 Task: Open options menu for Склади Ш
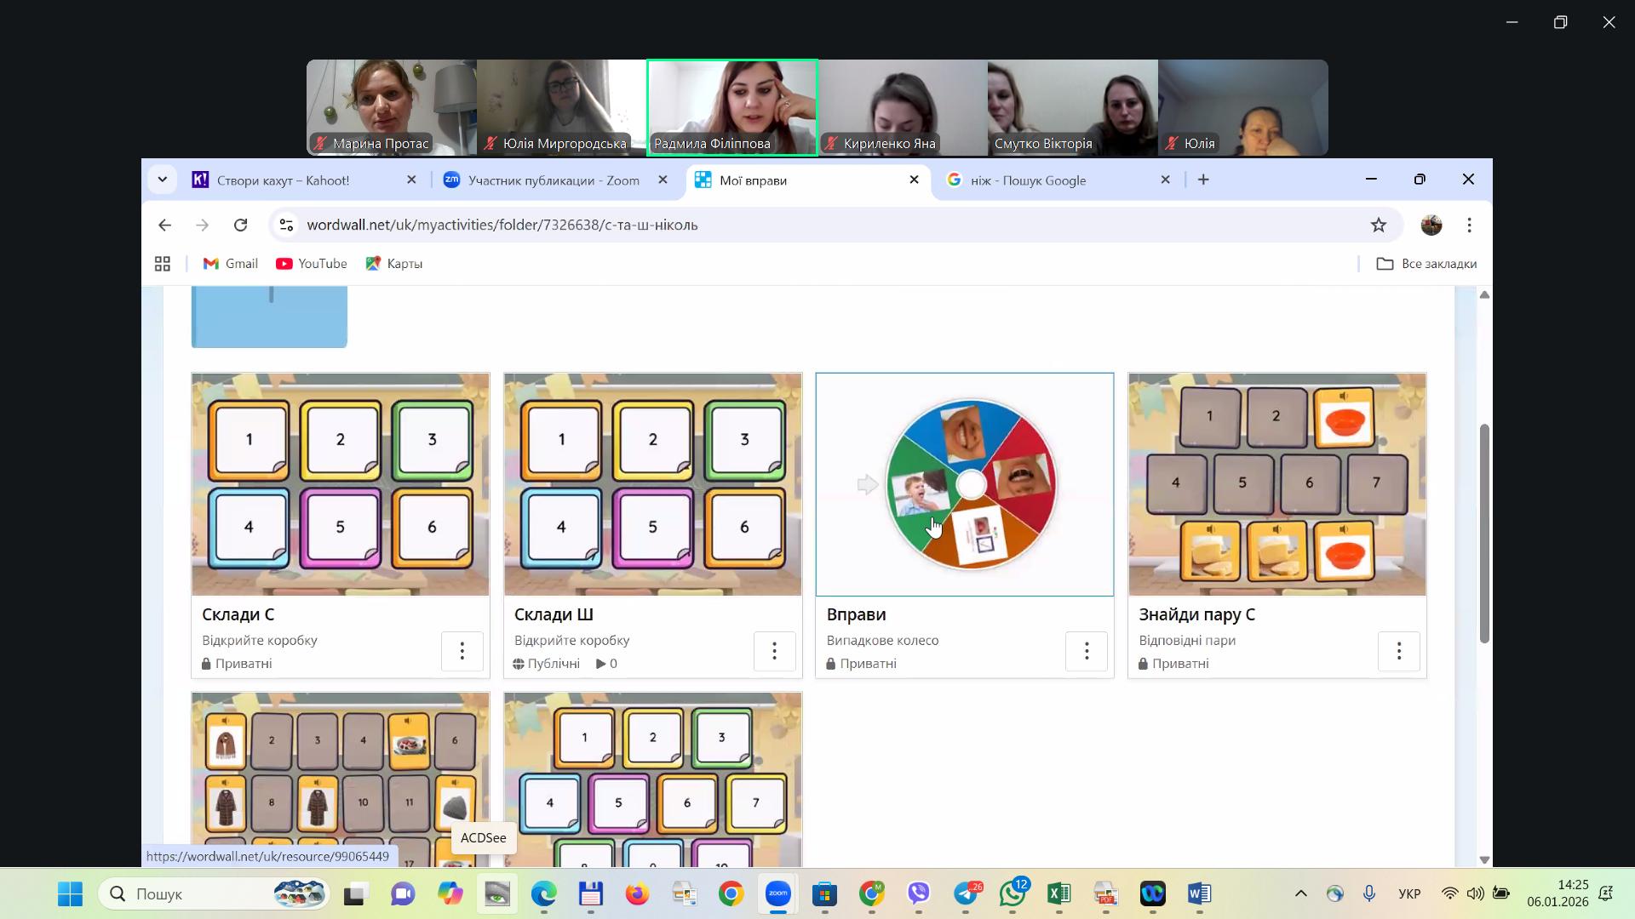click(774, 651)
